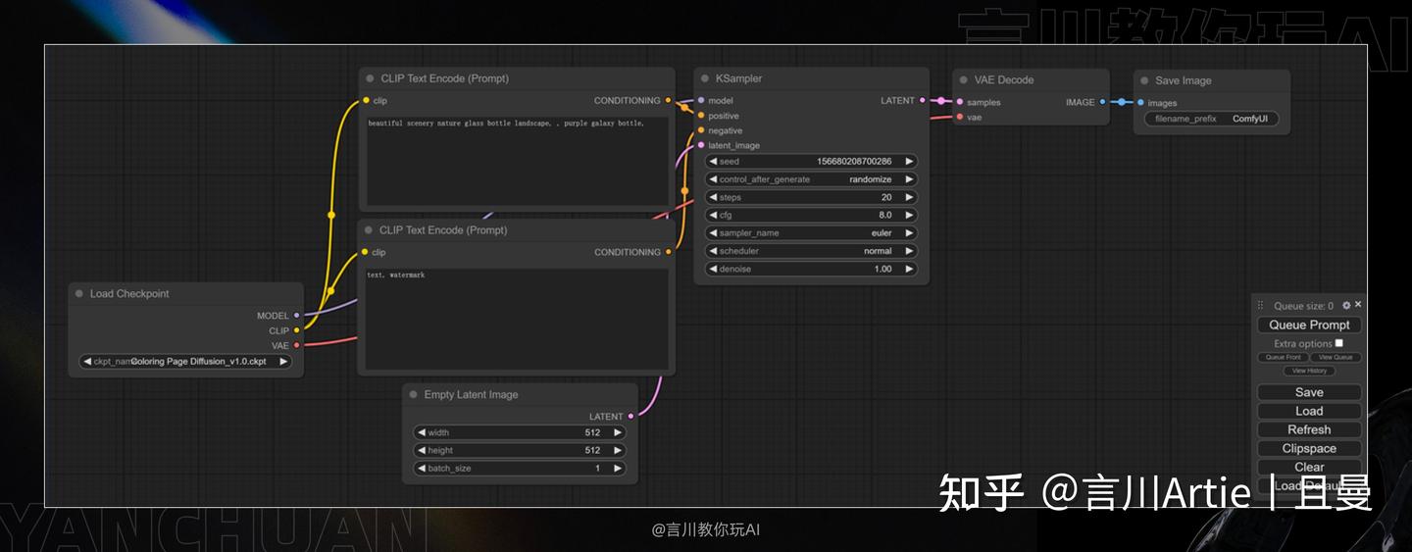
Task: Focus the 'text, watermark' negative prompt textbox
Action: [x=517, y=320]
